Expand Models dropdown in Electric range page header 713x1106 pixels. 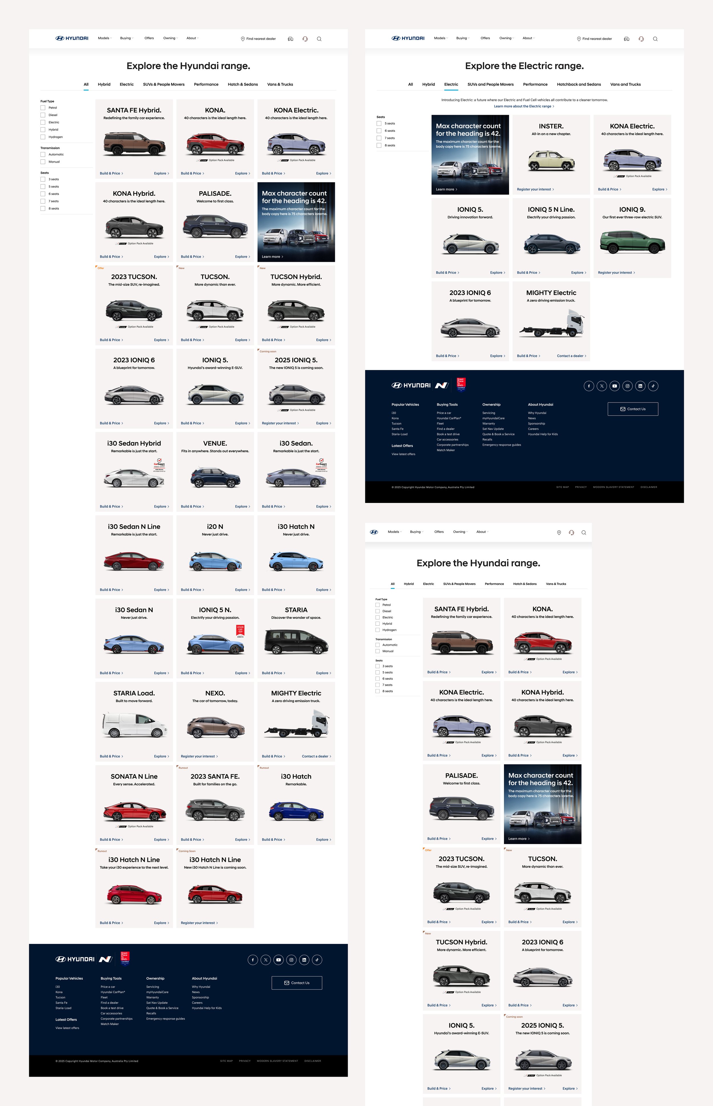pos(441,39)
